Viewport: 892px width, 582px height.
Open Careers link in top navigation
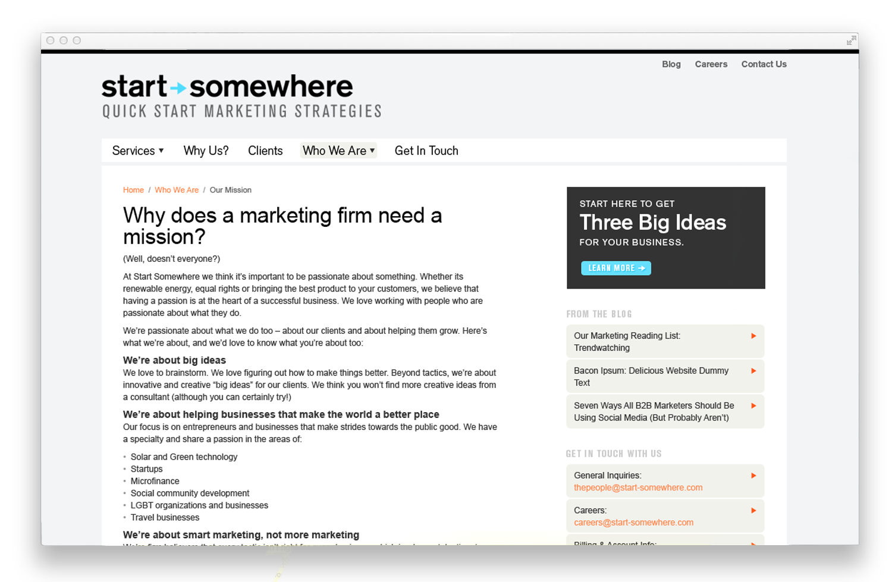[x=711, y=64]
